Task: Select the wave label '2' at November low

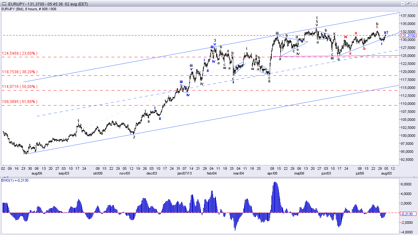Action: 134,137
